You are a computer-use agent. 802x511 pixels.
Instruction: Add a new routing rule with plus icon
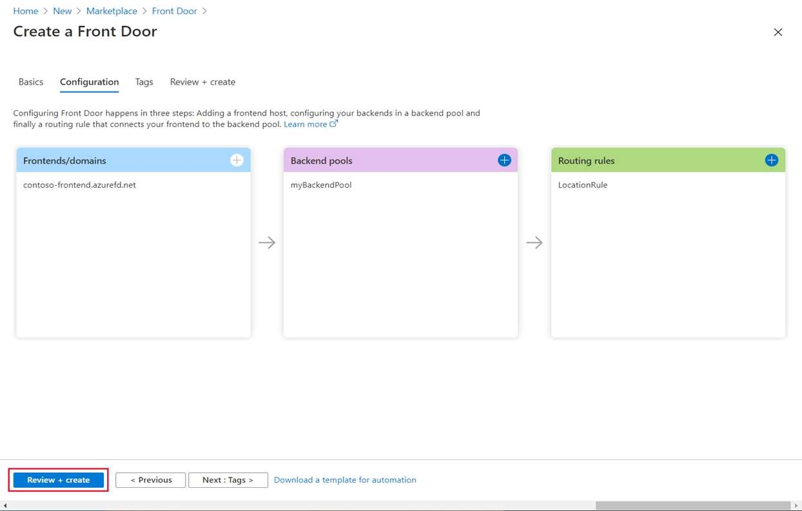point(771,160)
